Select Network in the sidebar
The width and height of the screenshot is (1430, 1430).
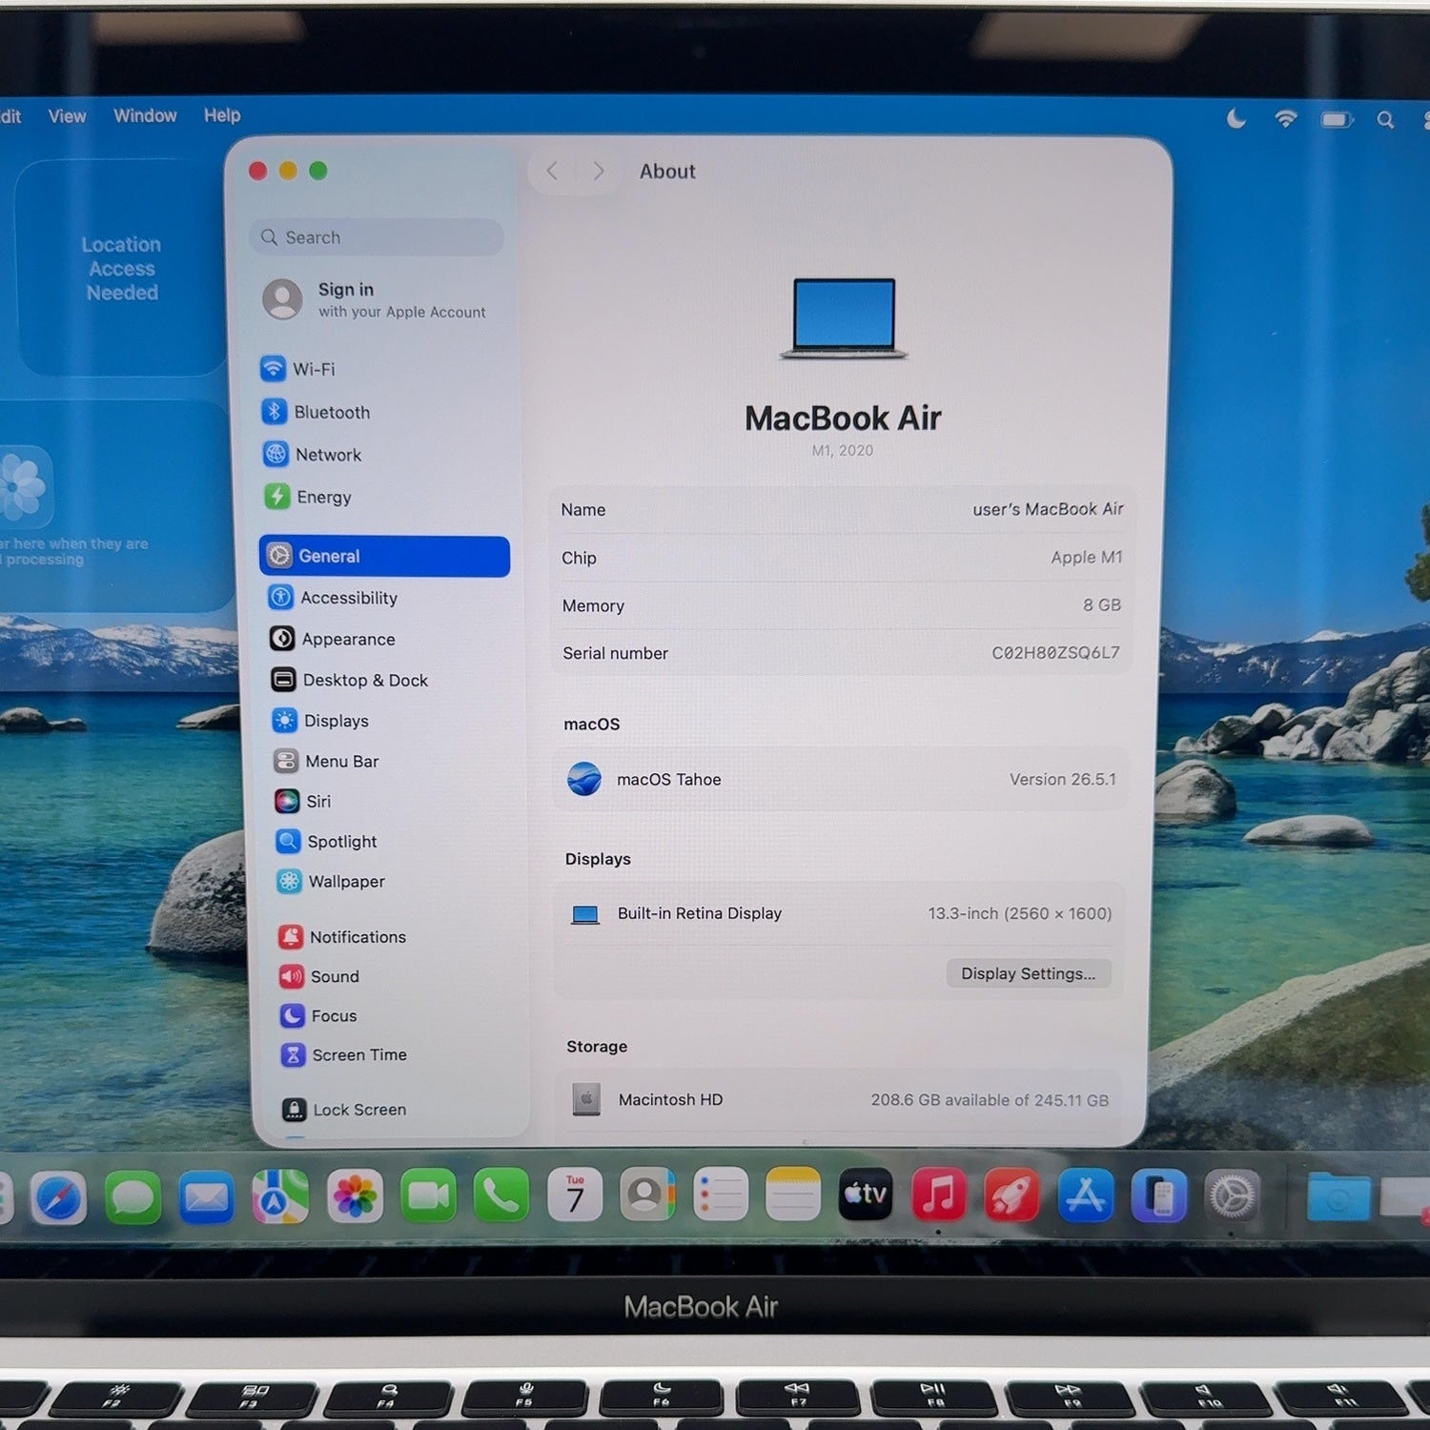pos(313,455)
